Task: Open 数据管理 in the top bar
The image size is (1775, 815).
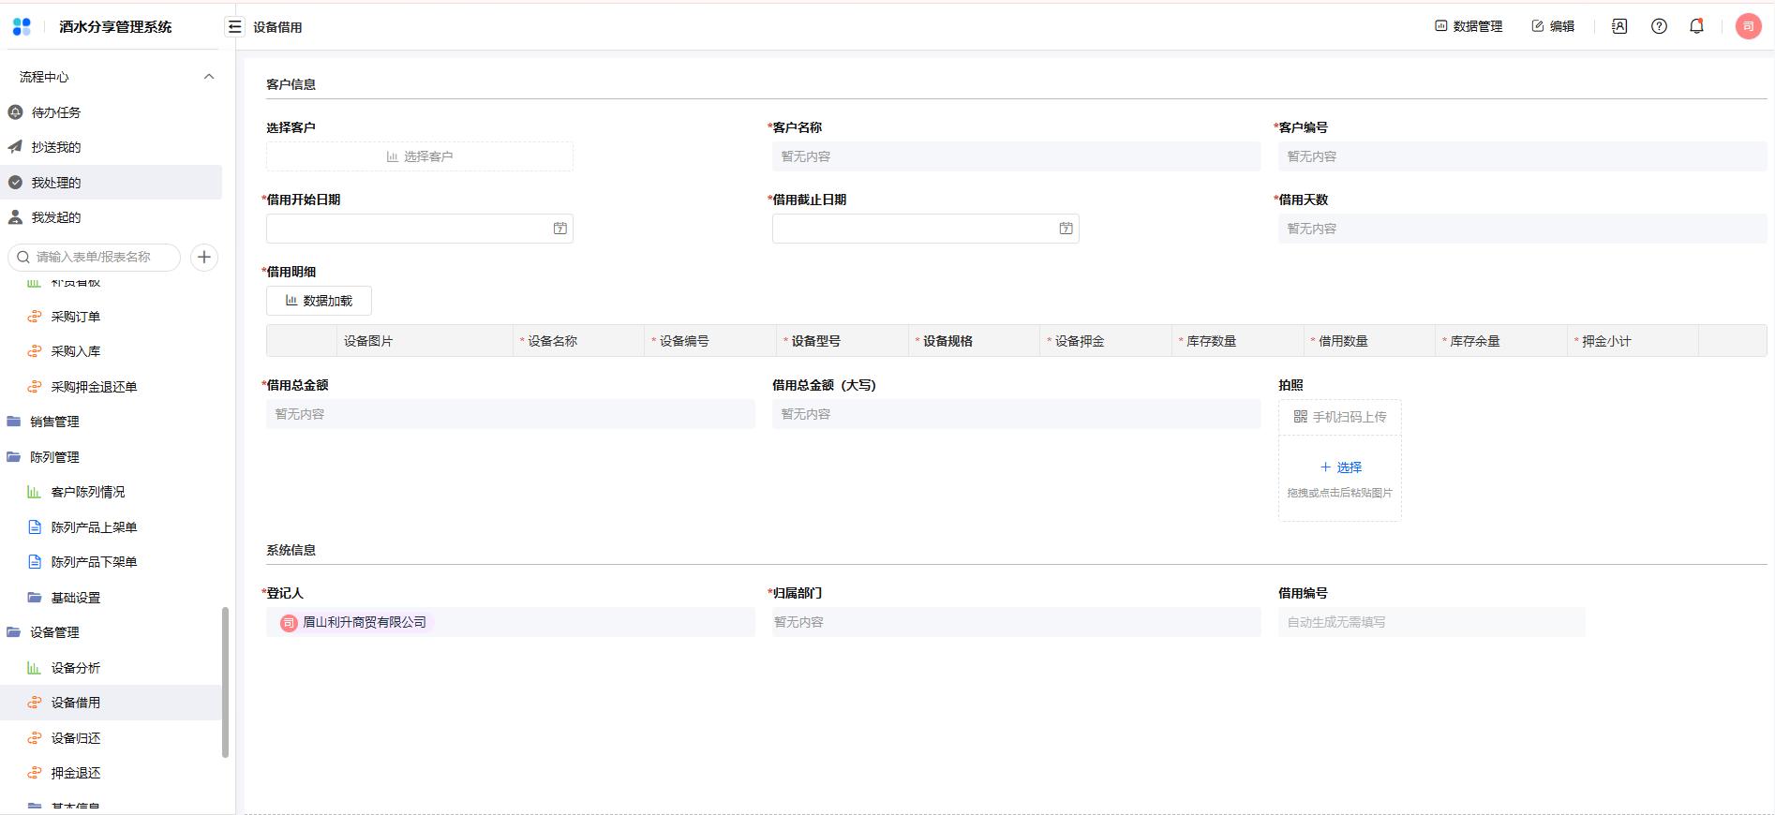Action: pos(1469,26)
